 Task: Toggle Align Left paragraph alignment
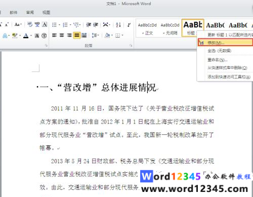click(54, 35)
